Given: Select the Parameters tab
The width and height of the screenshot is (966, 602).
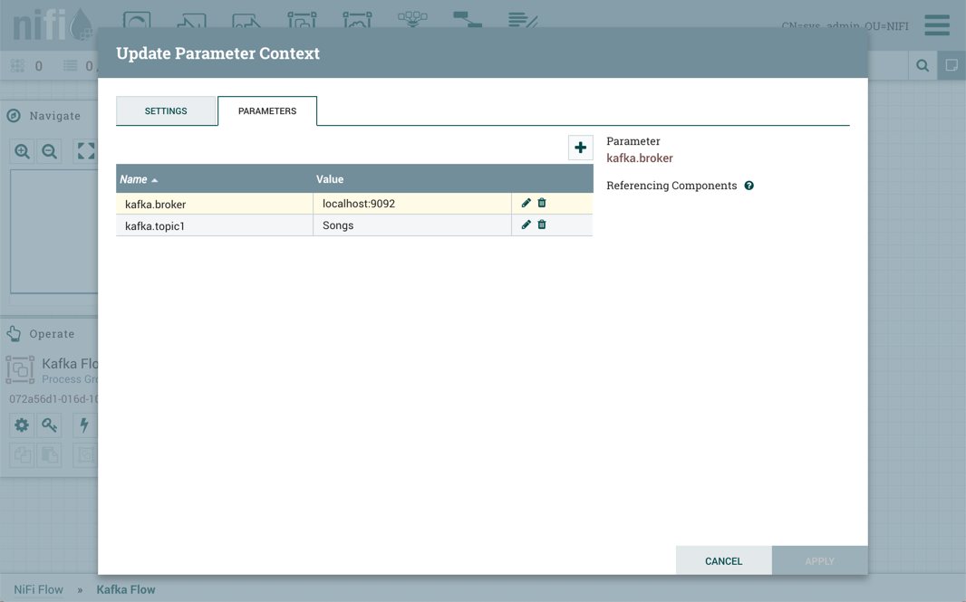Looking at the screenshot, I should 267,110.
